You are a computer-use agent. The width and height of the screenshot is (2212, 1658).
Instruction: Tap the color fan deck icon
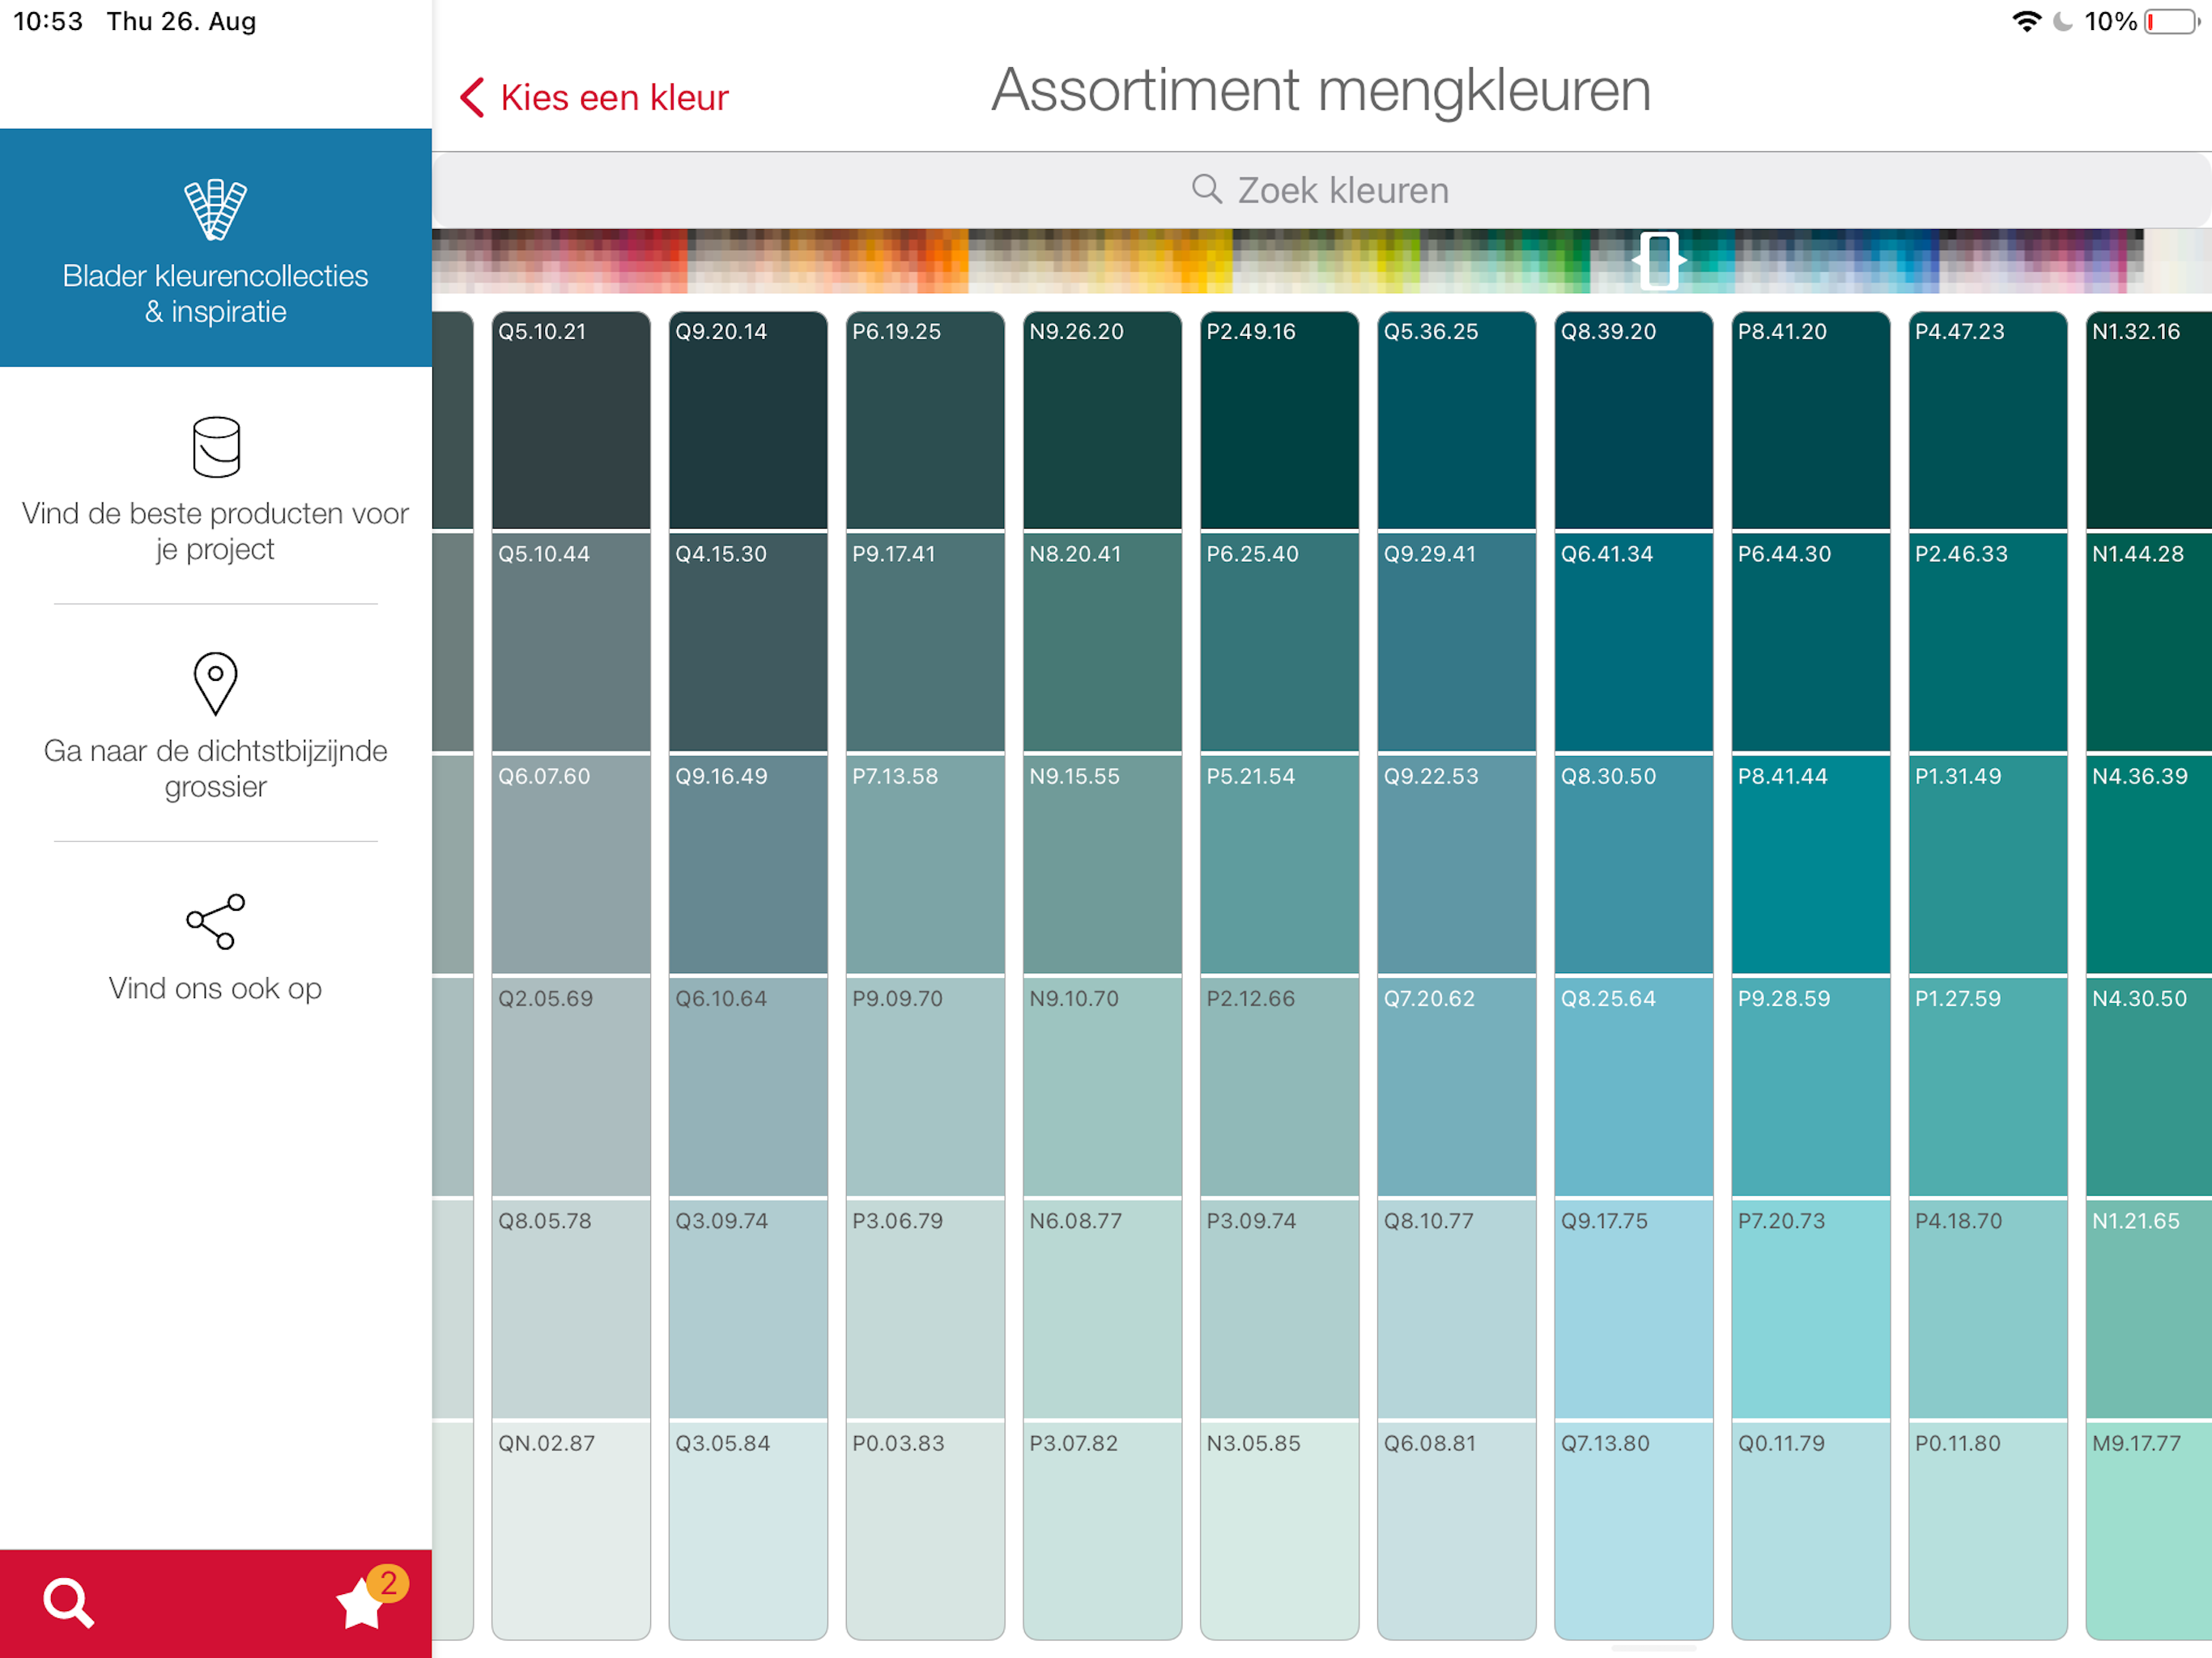coord(215,209)
